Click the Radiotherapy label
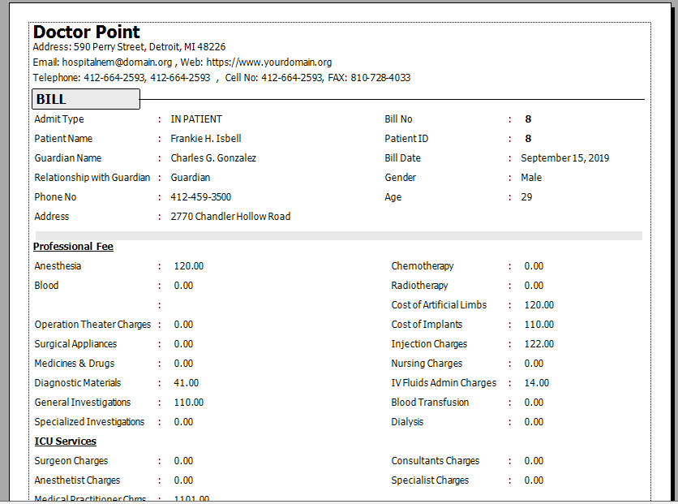This screenshot has height=504, width=678. click(419, 286)
